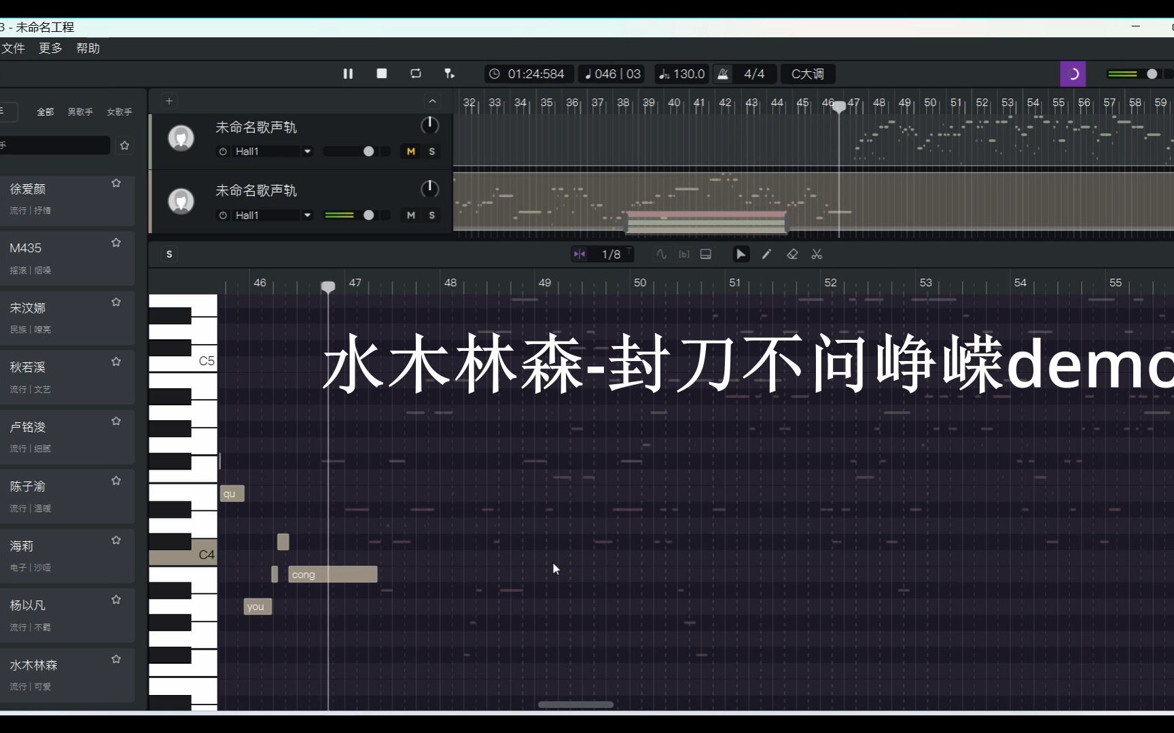Mute the second track
Viewport: 1174px width, 733px height.
(x=410, y=215)
